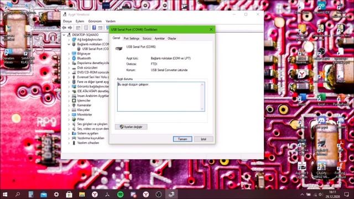Open taskbar search magnifier
Screen dimensions: 354x199
pos(18,194)
